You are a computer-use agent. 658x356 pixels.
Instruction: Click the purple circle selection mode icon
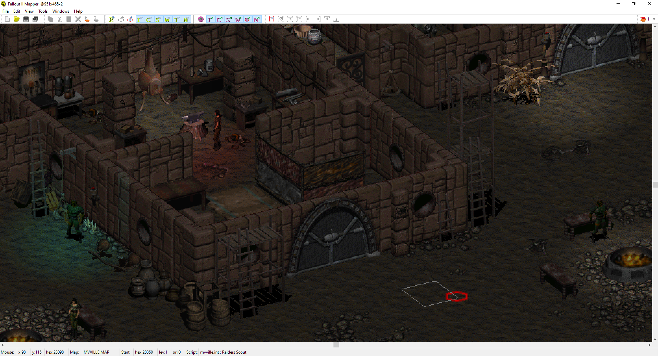click(201, 20)
